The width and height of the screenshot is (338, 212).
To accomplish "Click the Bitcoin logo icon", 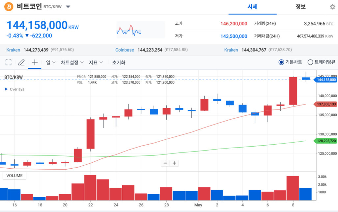I will click(9, 7).
